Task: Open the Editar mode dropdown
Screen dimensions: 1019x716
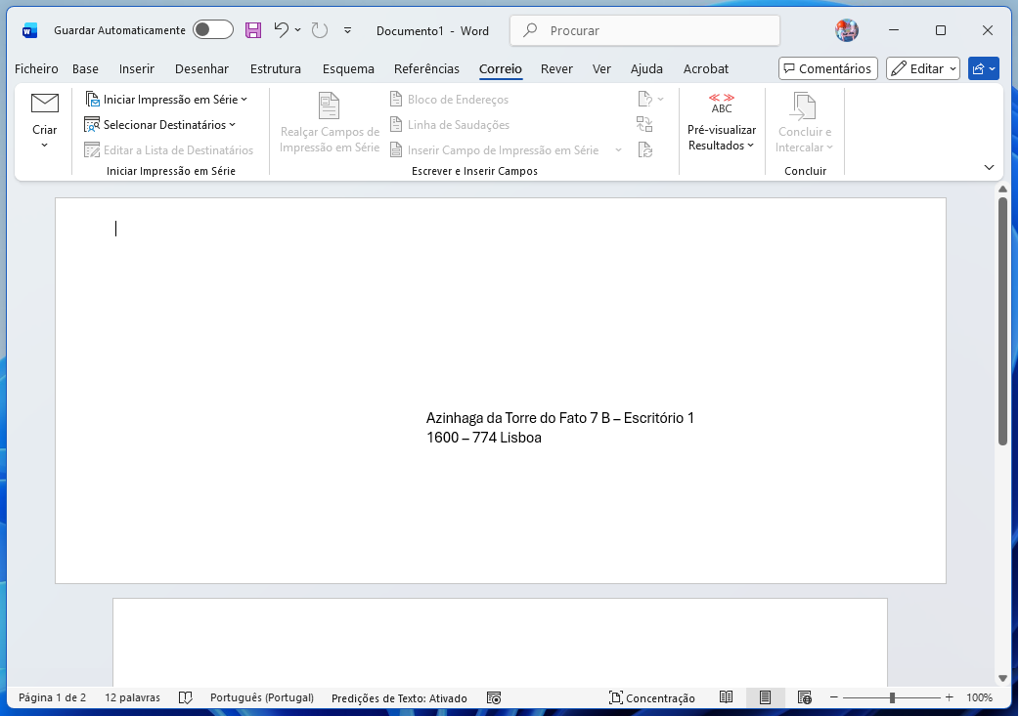Action: pos(923,68)
